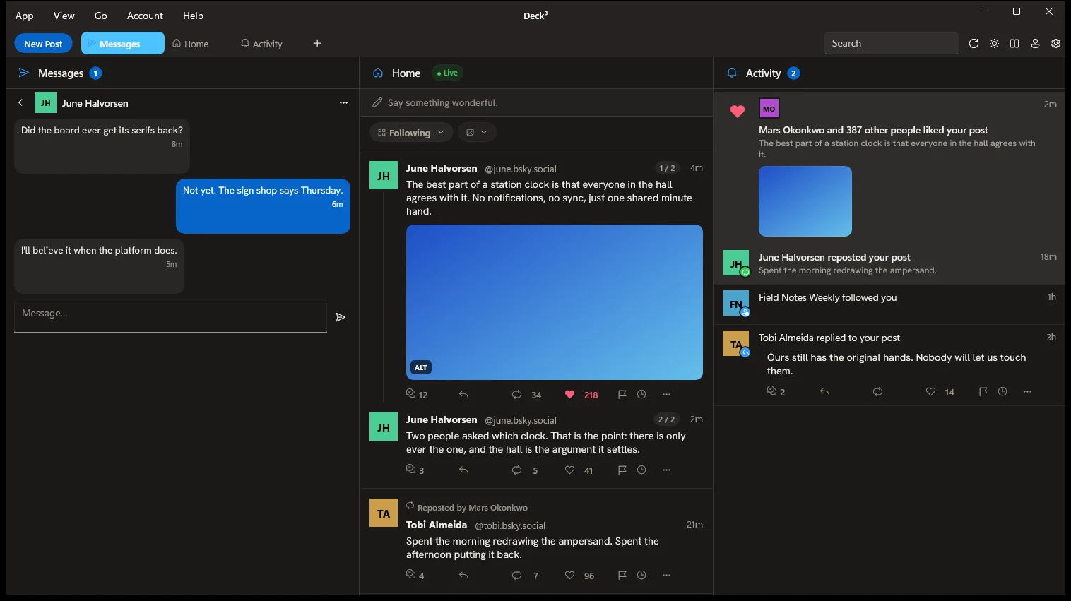
Task: Flag the 2/2 thread post
Action: tap(622, 470)
